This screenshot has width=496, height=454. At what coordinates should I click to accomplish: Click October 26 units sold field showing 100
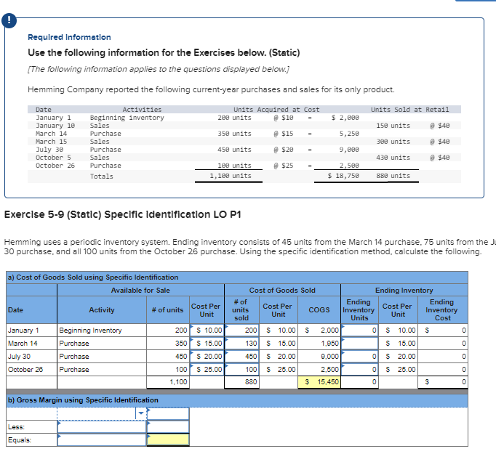point(242,369)
